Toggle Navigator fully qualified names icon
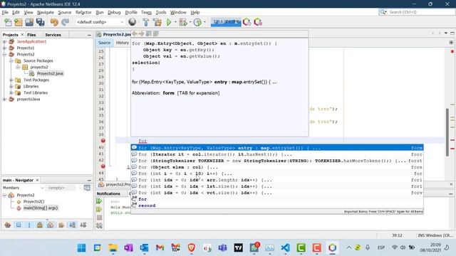 [x=61, y=225]
